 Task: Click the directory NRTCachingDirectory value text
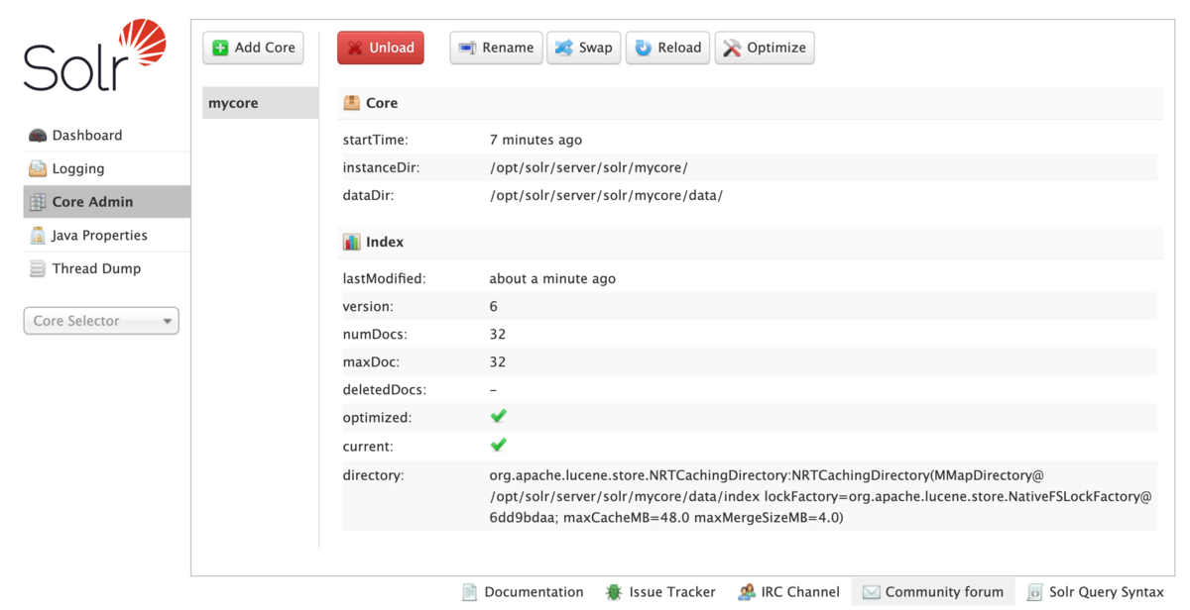(x=821, y=496)
